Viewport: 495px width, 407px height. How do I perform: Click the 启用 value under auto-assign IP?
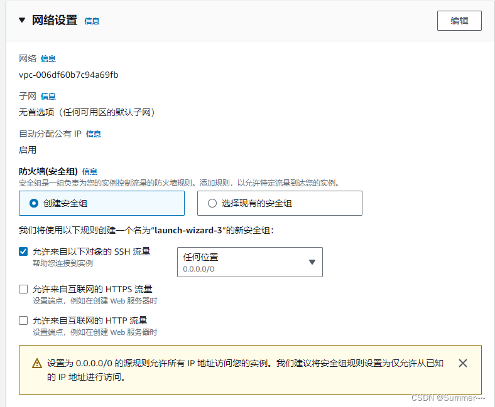tap(28, 150)
